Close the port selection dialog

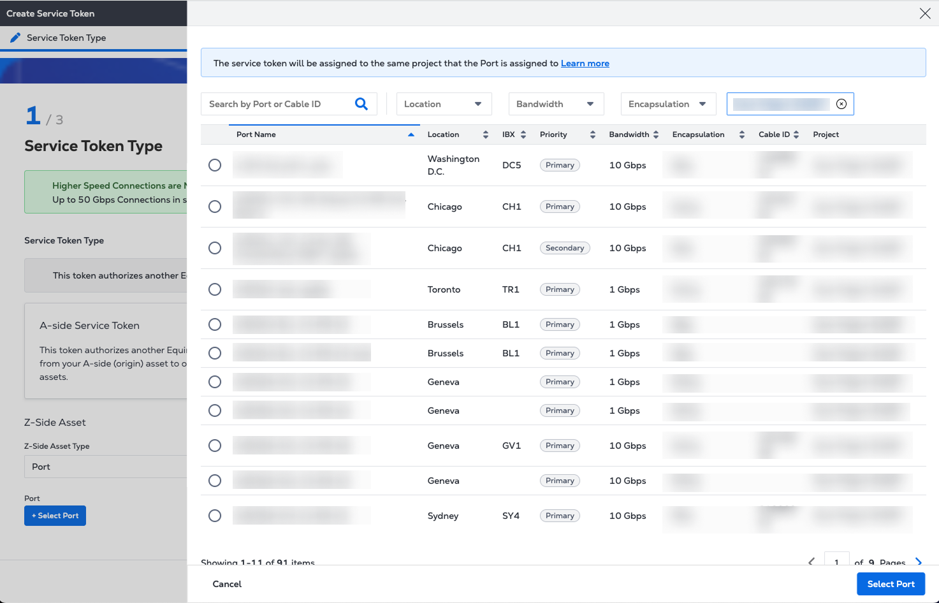925,13
